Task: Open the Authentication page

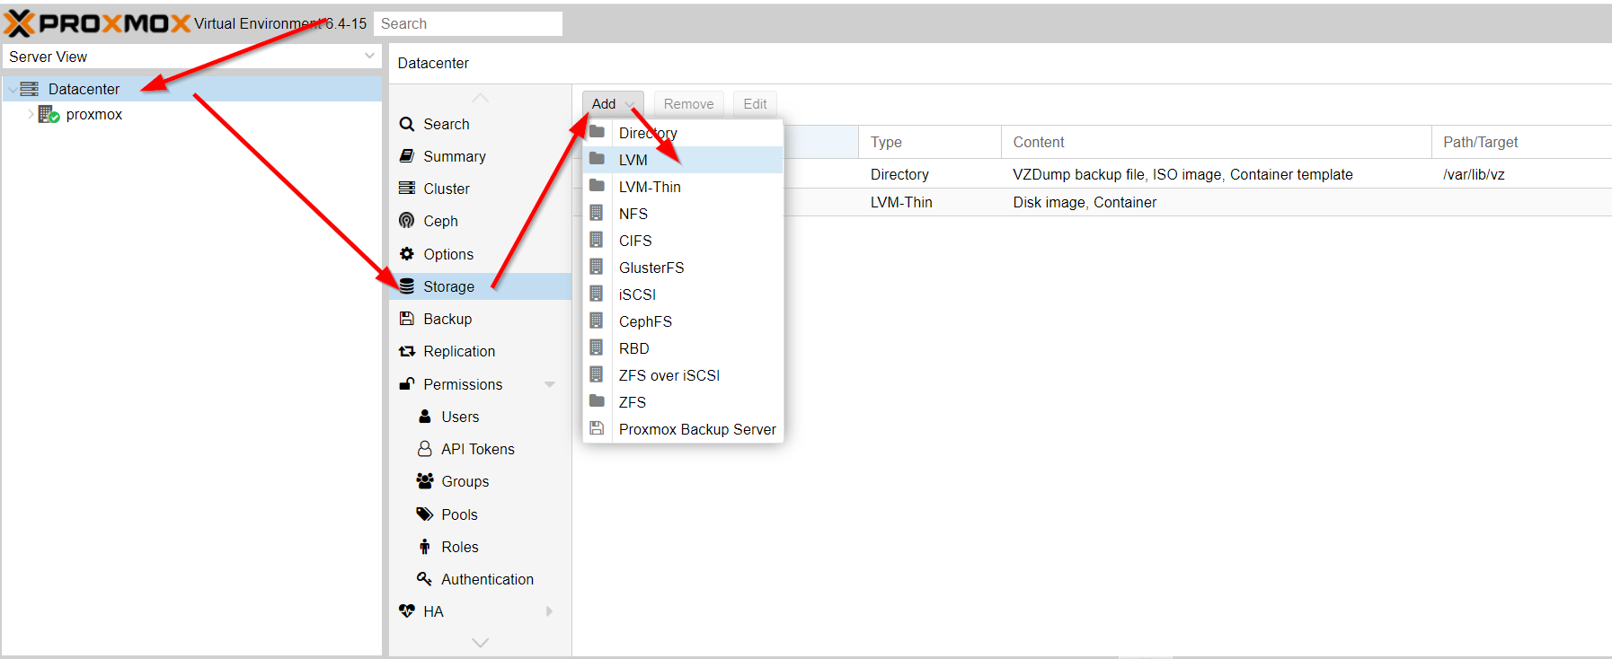Action: coord(481,579)
